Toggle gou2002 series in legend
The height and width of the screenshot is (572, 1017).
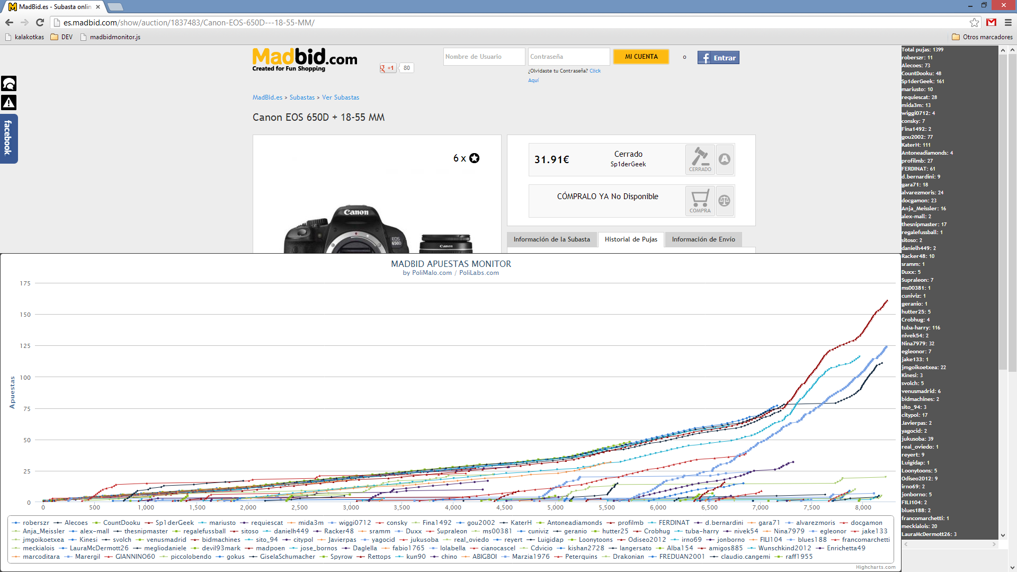point(476,523)
